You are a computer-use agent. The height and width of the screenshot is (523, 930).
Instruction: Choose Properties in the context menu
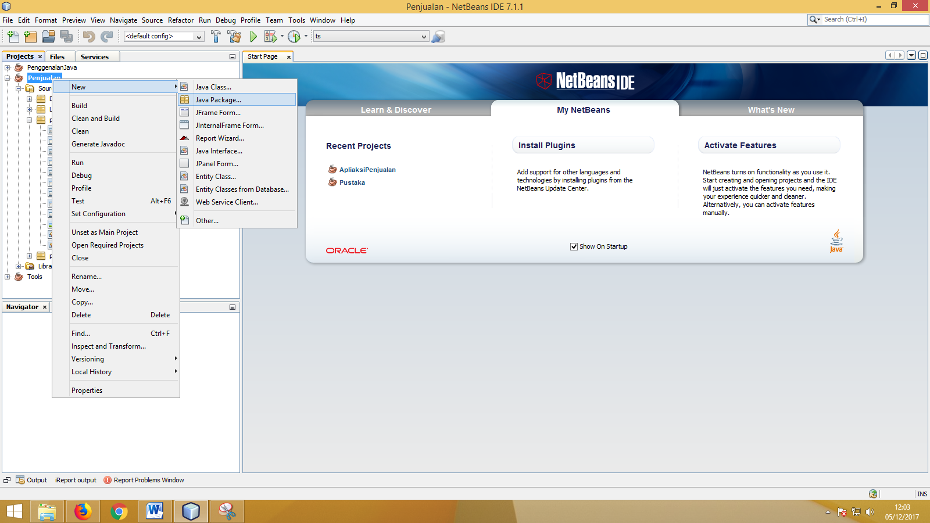click(x=116, y=391)
